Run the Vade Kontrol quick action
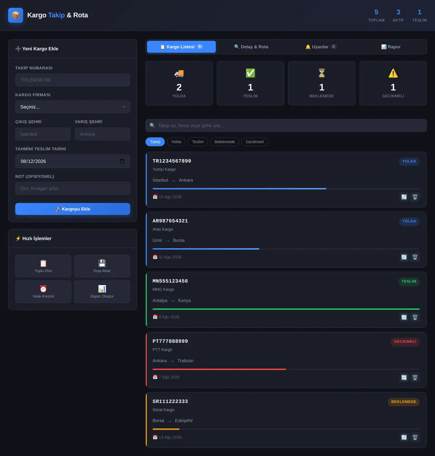The width and height of the screenshot is (435, 456). [43, 292]
